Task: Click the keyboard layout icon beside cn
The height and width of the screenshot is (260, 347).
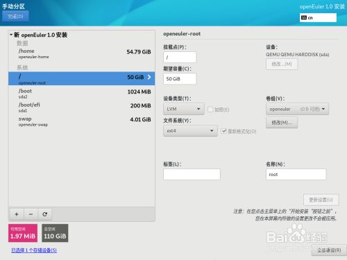Action: click(304, 17)
